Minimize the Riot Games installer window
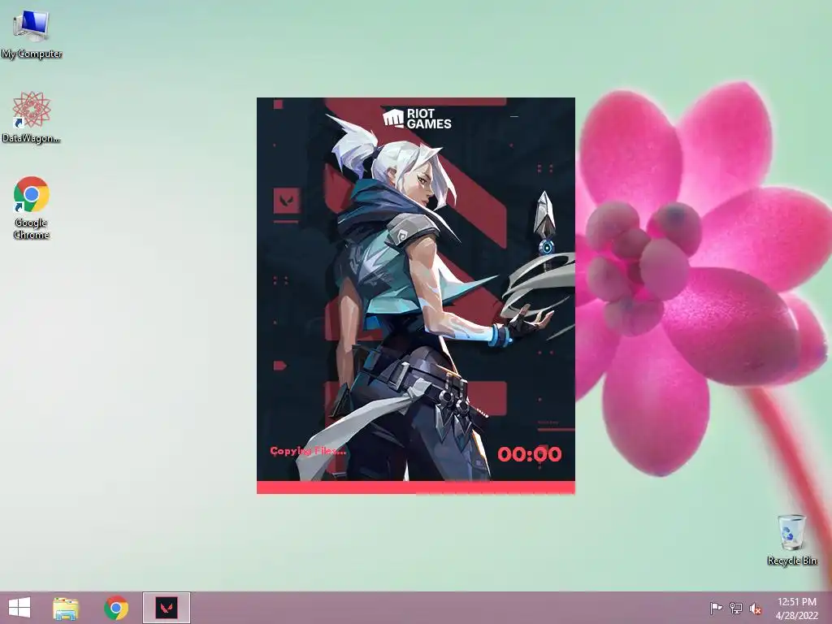The width and height of the screenshot is (832, 624). pyautogui.click(x=513, y=116)
